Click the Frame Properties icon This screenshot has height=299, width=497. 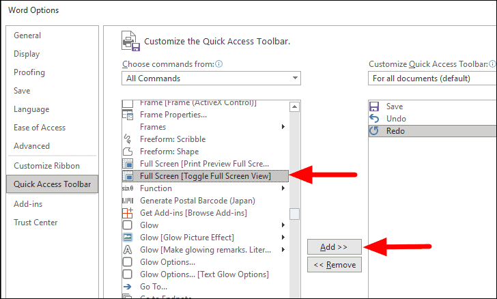128,115
